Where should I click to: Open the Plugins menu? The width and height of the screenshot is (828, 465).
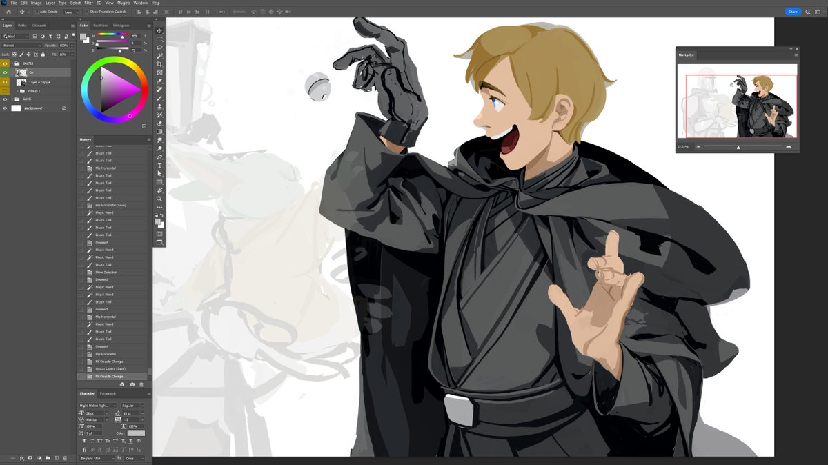pos(124,3)
